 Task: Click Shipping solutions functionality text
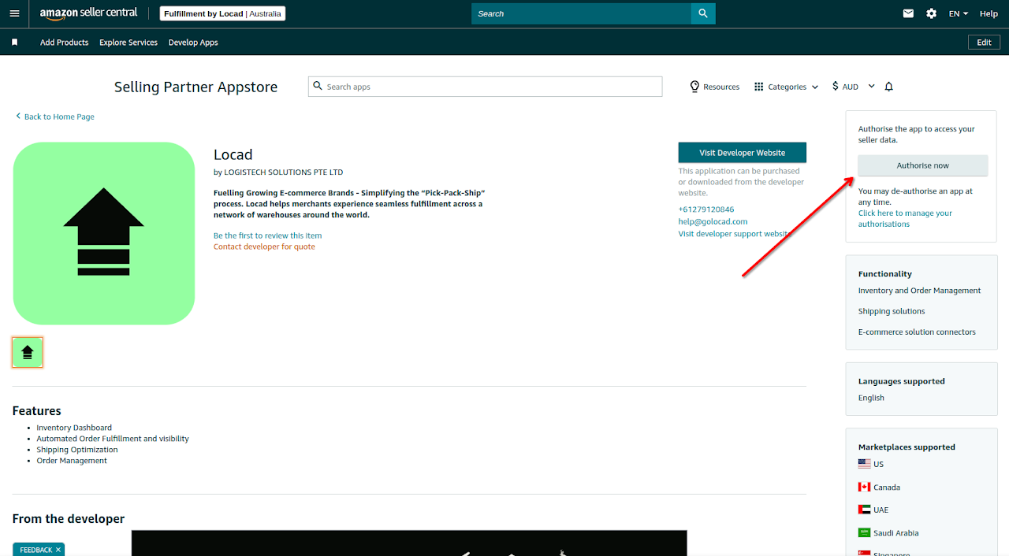(x=892, y=311)
